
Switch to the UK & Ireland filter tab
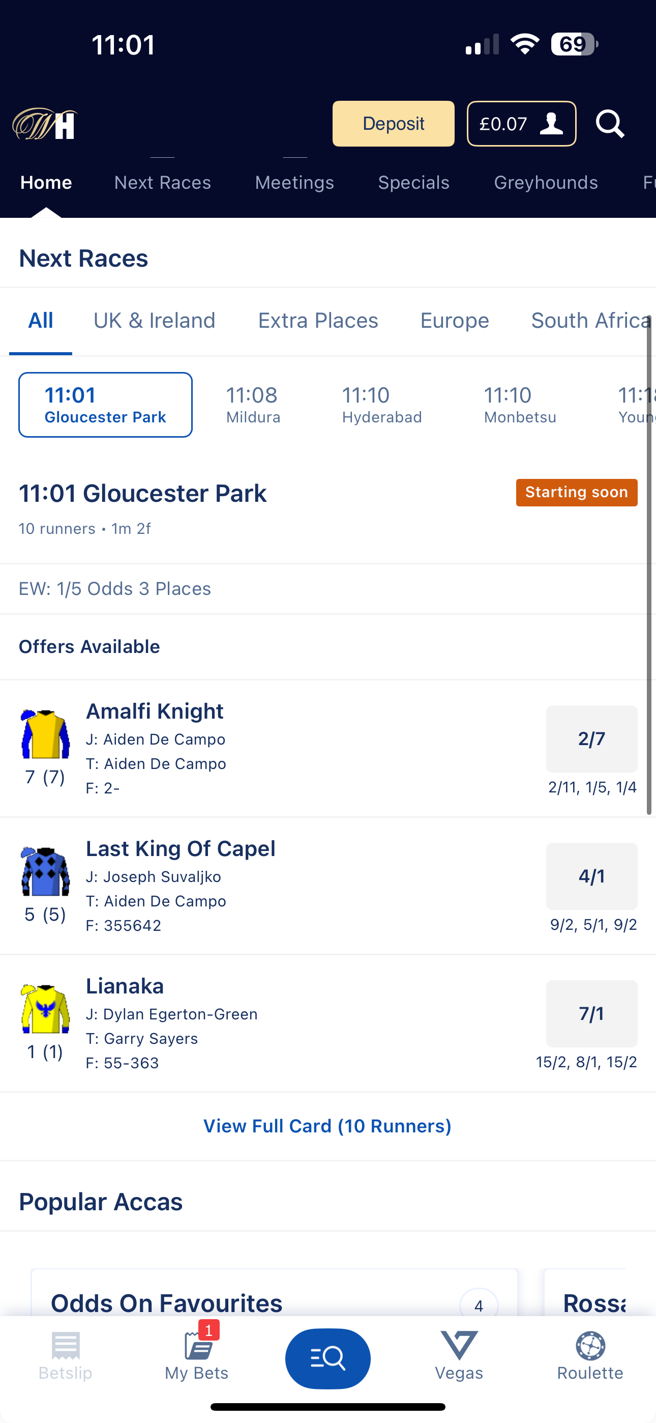pos(155,321)
